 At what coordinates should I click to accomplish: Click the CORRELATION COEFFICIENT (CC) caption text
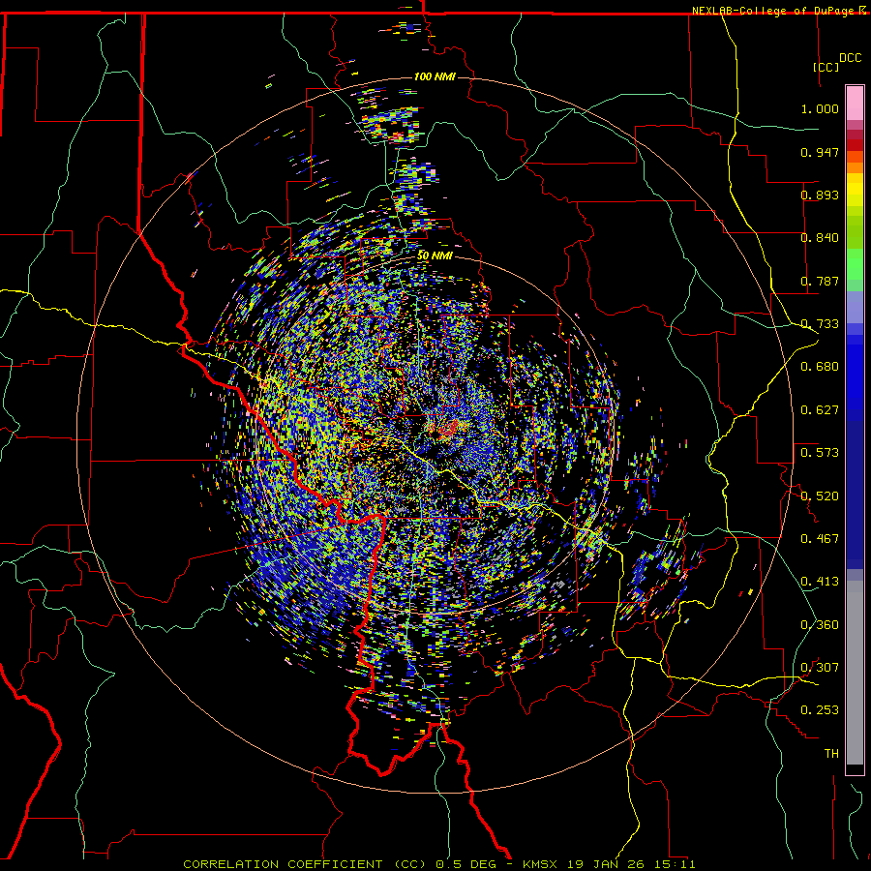(305, 864)
